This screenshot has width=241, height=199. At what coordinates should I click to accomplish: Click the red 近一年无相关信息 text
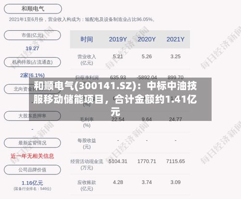(x=32, y=156)
